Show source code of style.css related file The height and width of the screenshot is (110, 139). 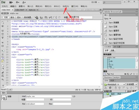click(x=14, y=13)
